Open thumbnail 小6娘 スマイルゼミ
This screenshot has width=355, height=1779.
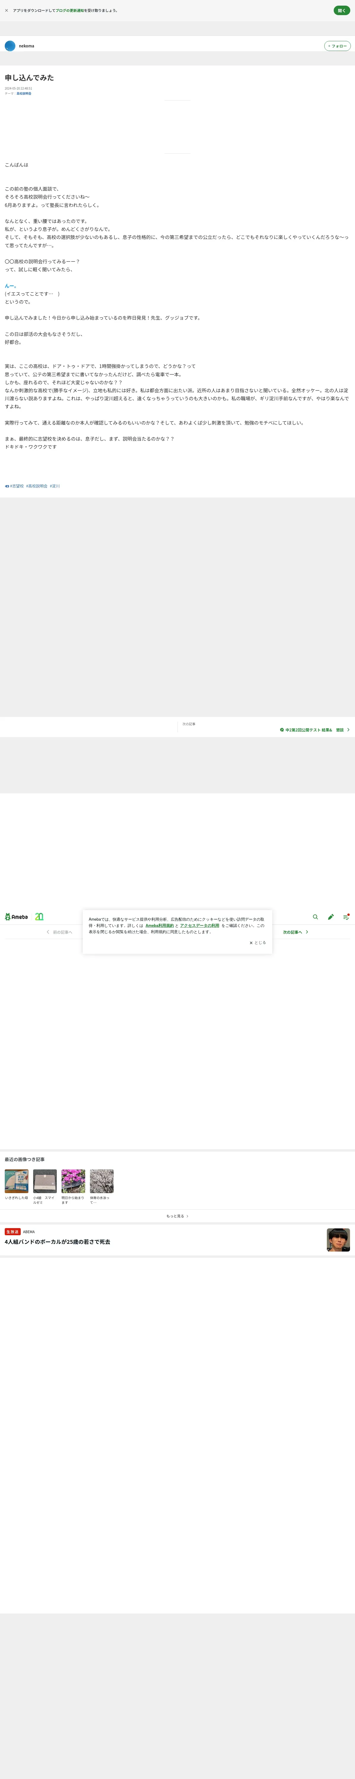tap(45, 1182)
